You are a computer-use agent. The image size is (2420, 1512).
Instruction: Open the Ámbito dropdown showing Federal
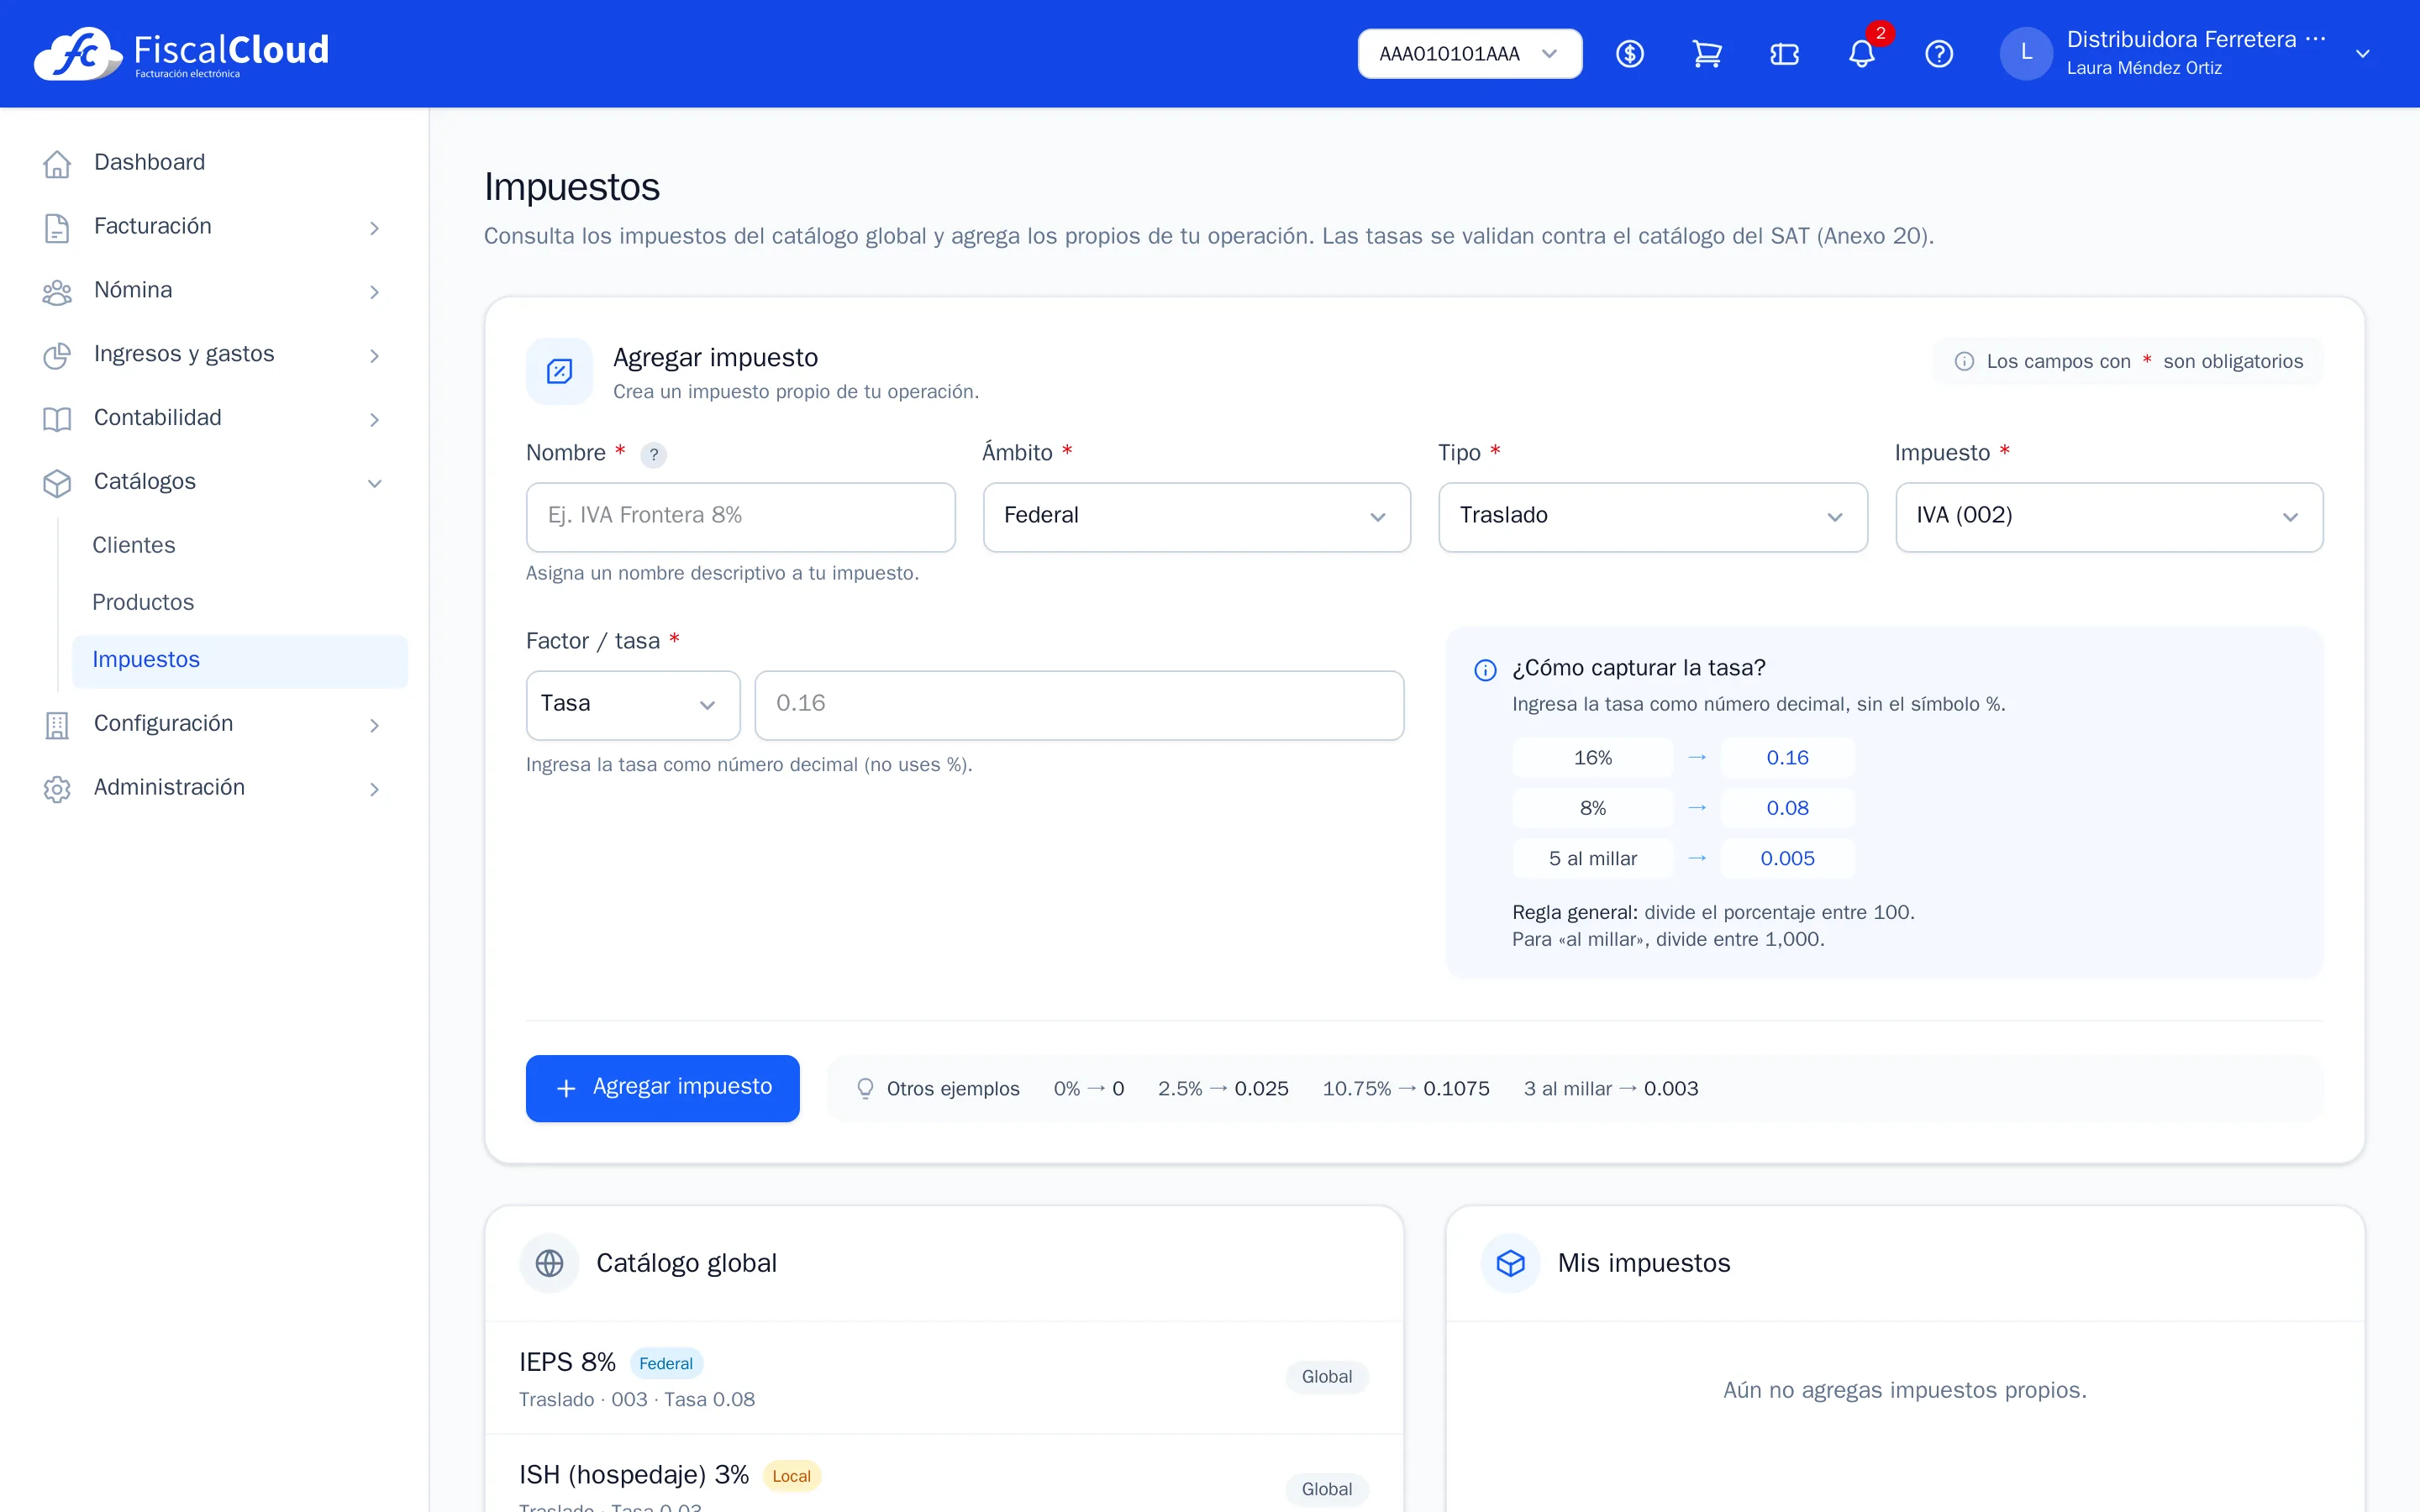[x=1197, y=517]
